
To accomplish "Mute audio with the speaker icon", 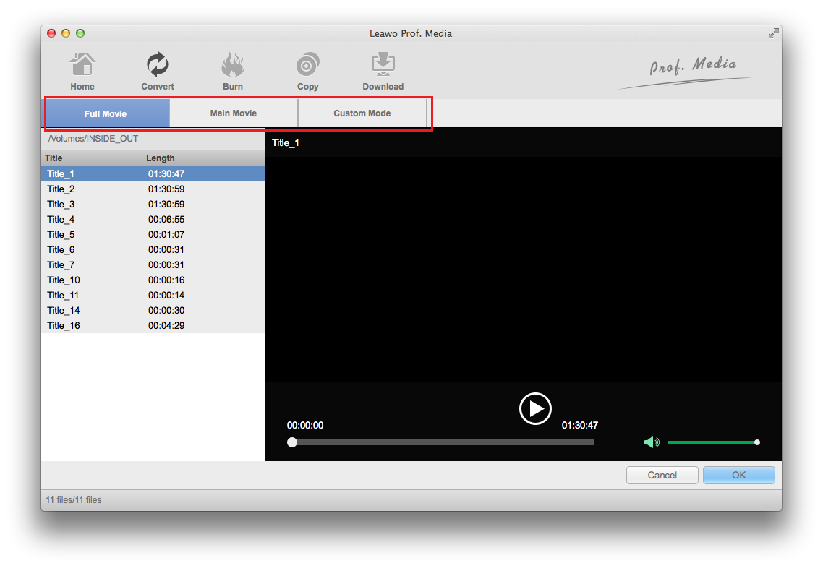I will point(652,442).
